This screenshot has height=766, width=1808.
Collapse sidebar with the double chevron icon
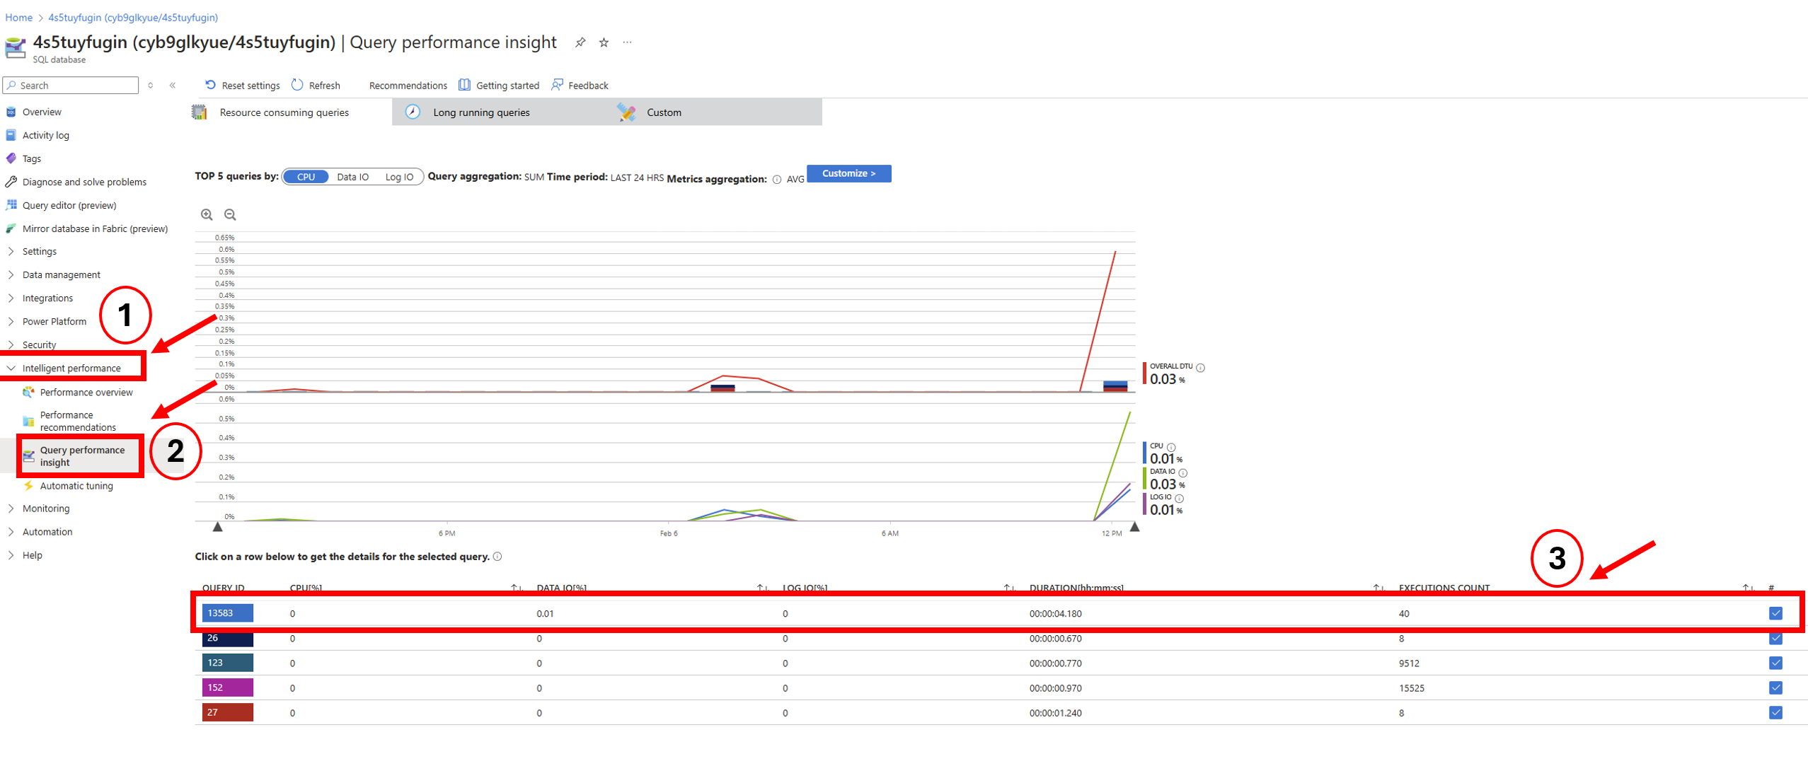[173, 85]
